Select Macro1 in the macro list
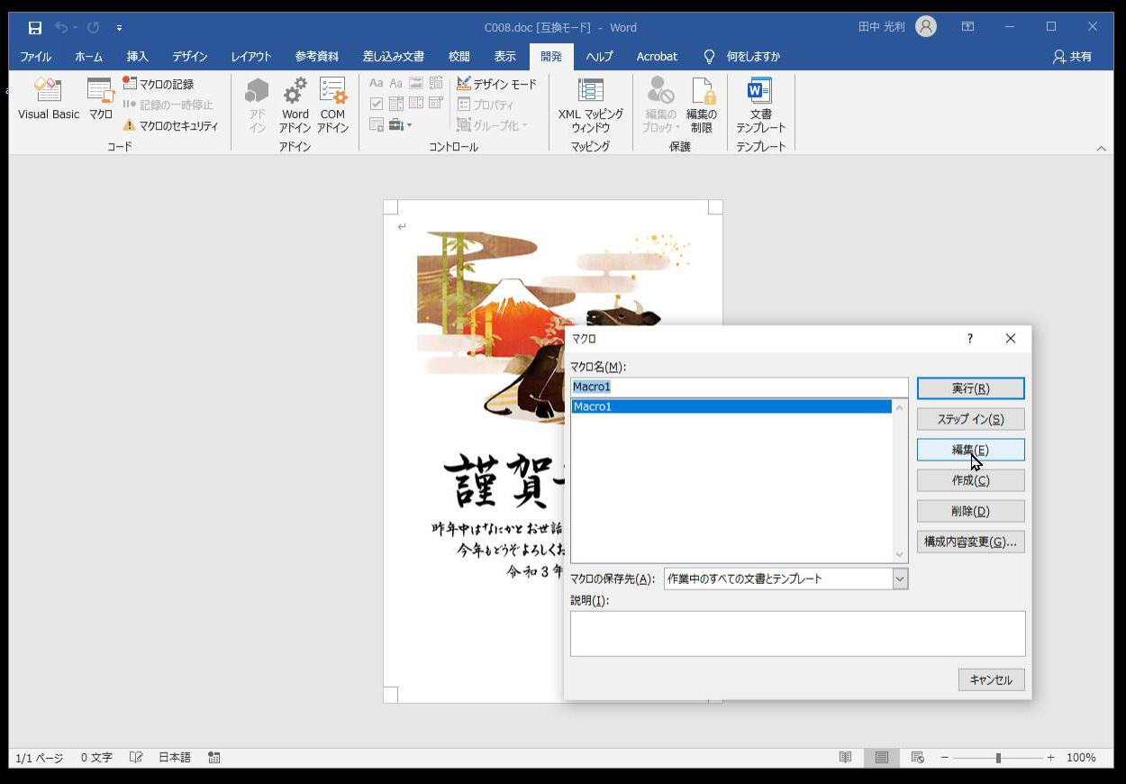The image size is (1126, 784). [731, 406]
